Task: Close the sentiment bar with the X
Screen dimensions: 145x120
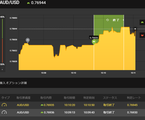Action: click(2, 69)
